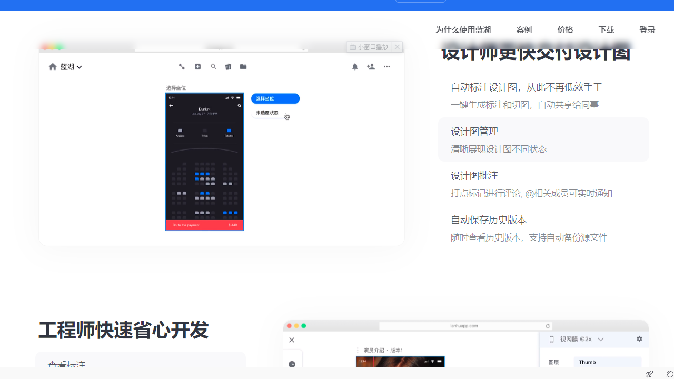This screenshot has width=674, height=379.
Task: Open the 下载 link in the navigation
Action: [x=606, y=30]
